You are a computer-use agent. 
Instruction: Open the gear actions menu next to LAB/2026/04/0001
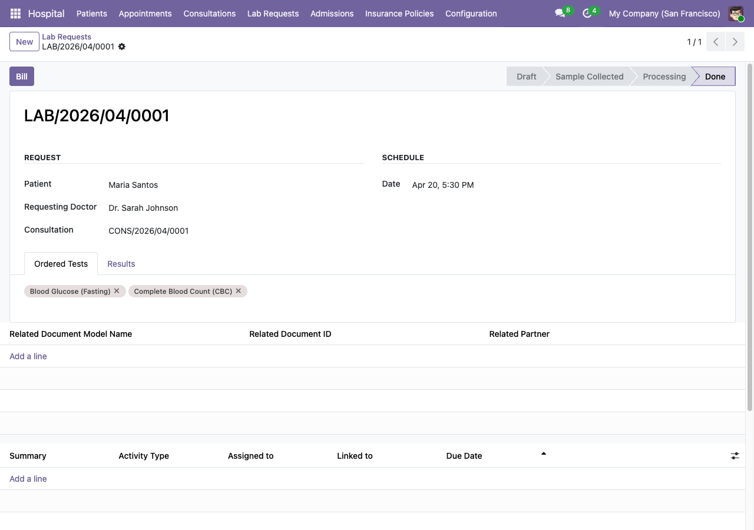(x=122, y=47)
